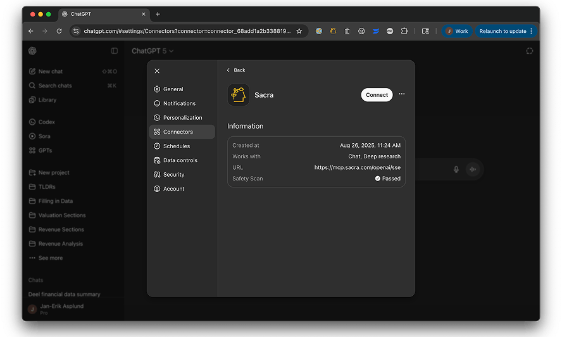
Task: Collapse the ChatGPT sidebar
Action: pyautogui.click(x=115, y=51)
